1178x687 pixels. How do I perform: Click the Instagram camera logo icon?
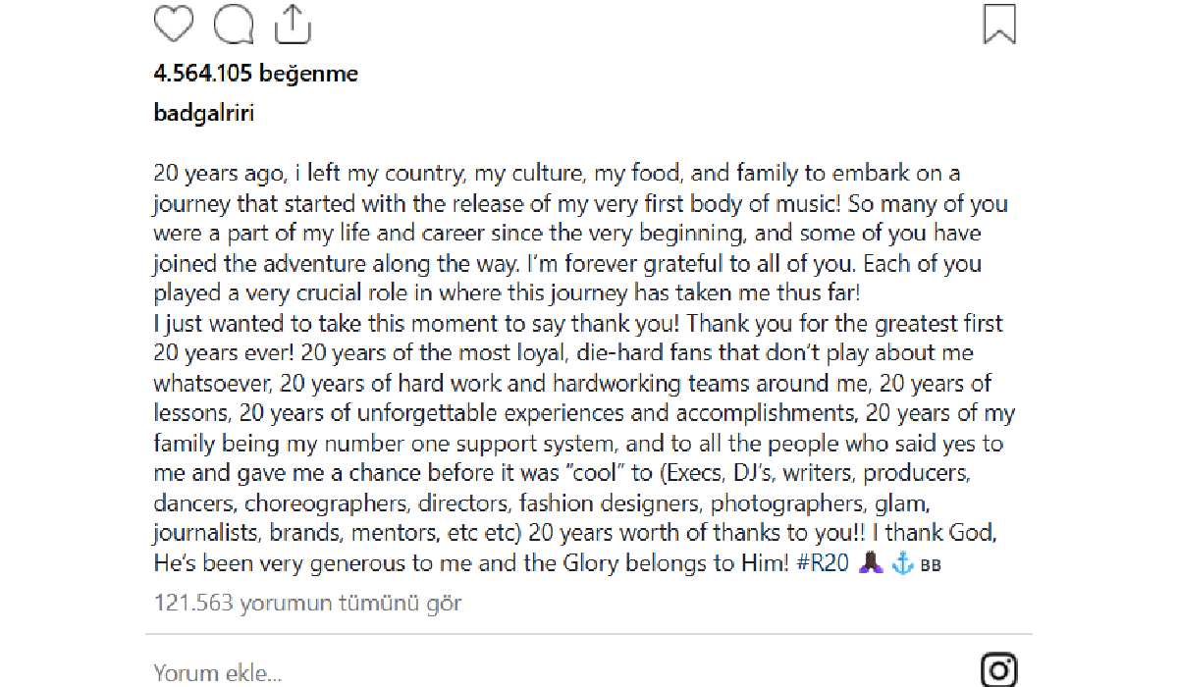click(998, 671)
